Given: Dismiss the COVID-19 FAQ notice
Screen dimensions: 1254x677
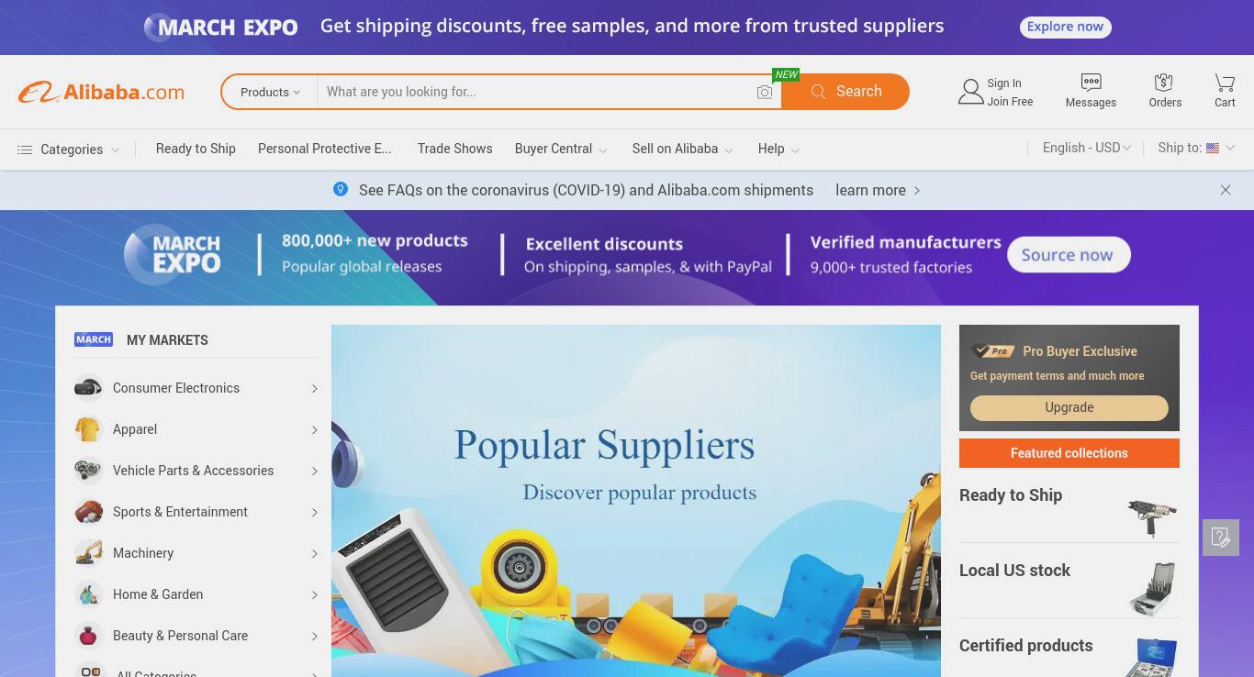Looking at the screenshot, I should click(x=1226, y=190).
